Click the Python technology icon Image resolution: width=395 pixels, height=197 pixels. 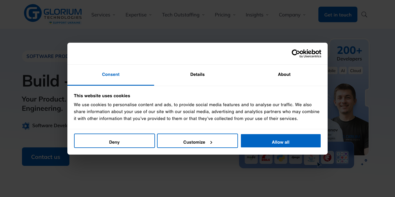point(281,157)
